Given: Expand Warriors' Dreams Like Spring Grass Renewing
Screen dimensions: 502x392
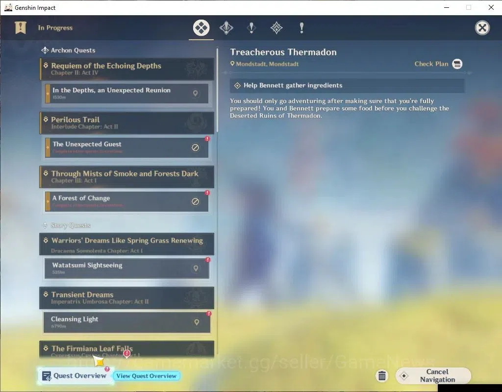Looking at the screenshot, I should (x=127, y=244).
